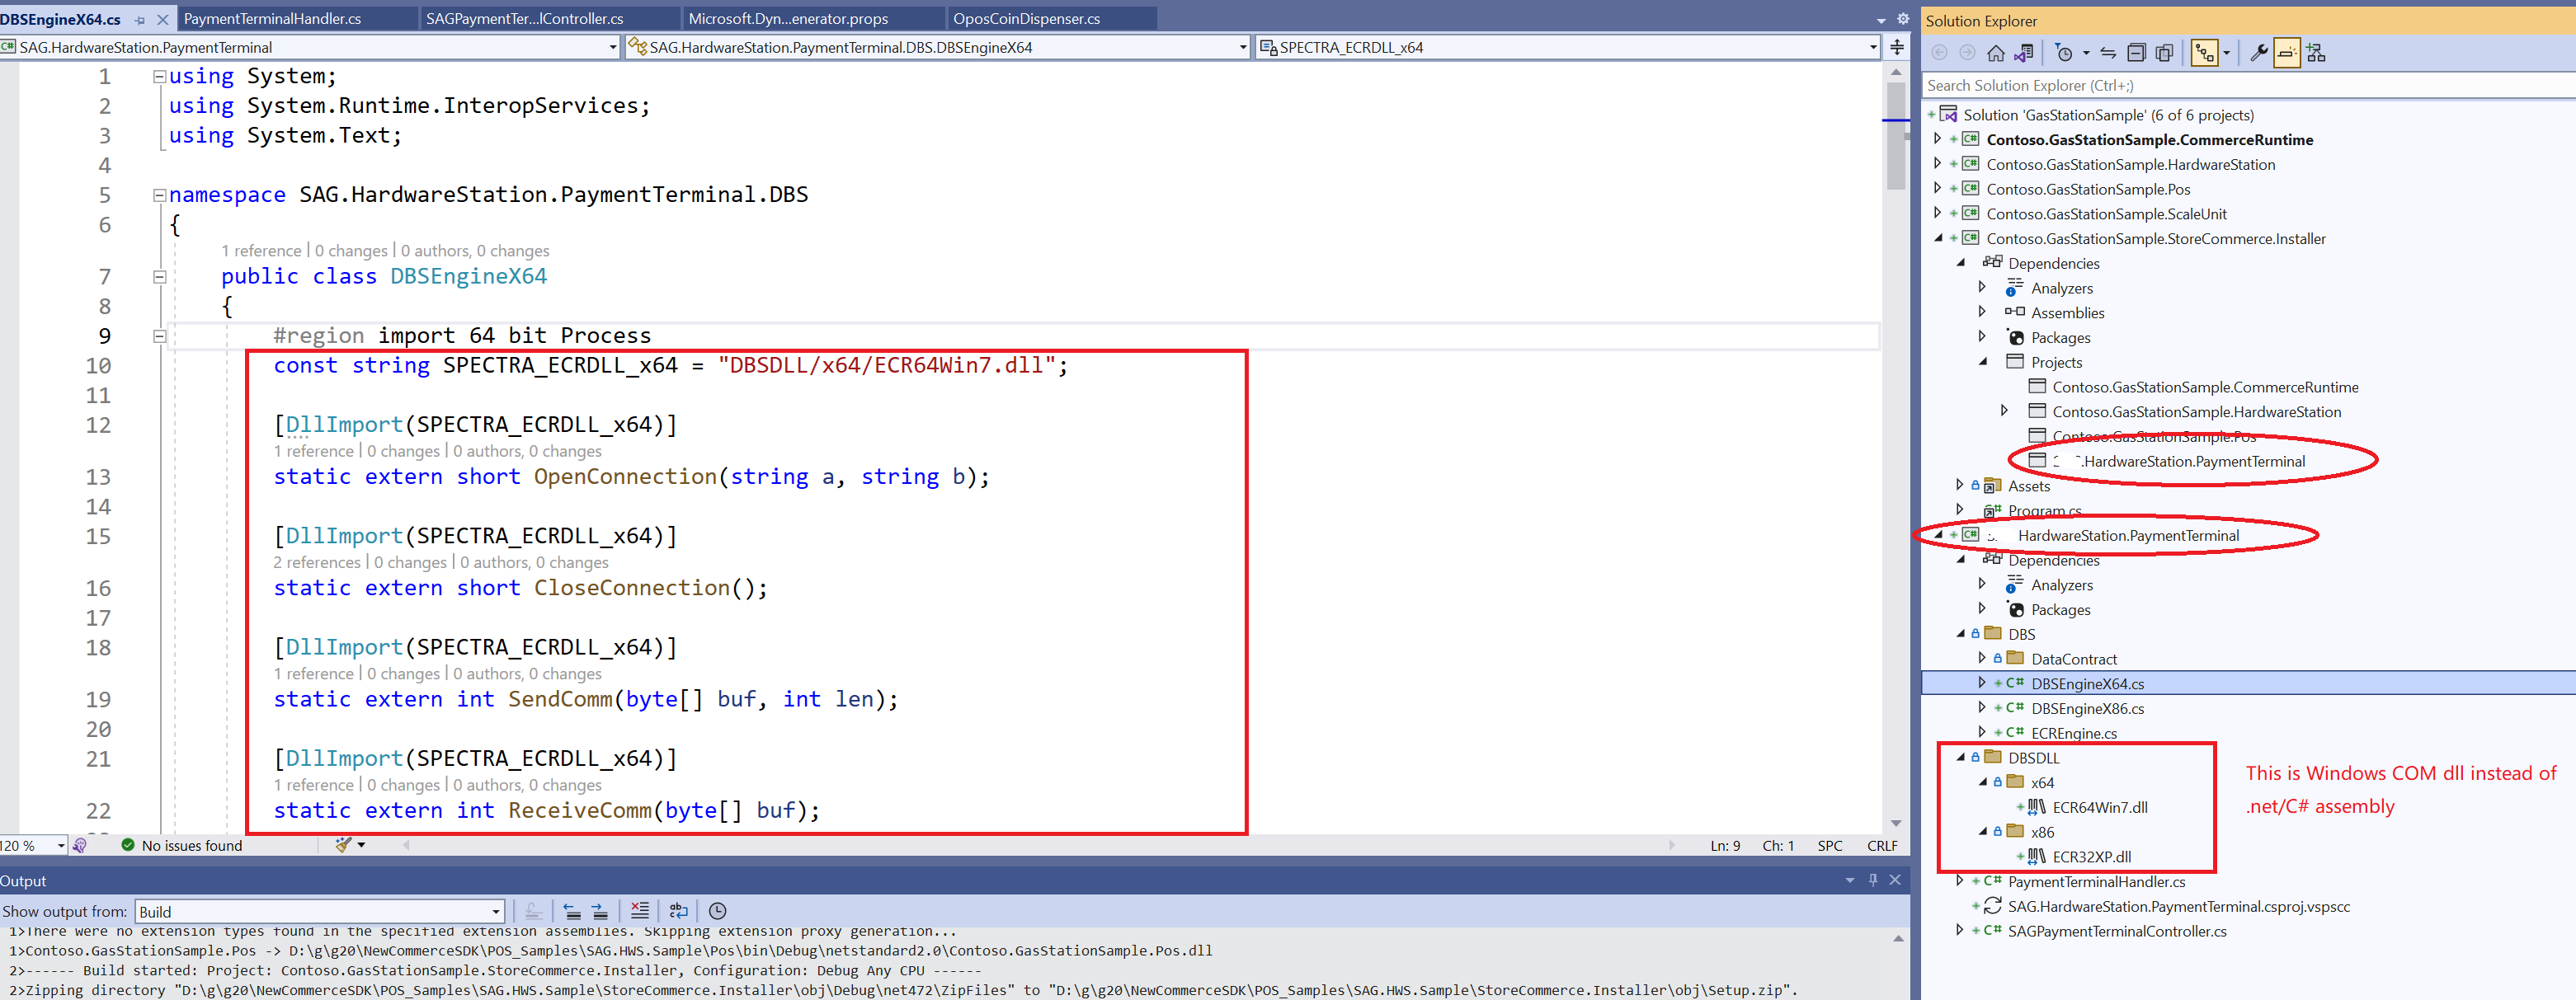Screen dimensions: 2576x1000
Task: Open editor settings via the gear button
Action: point(1903,17)
